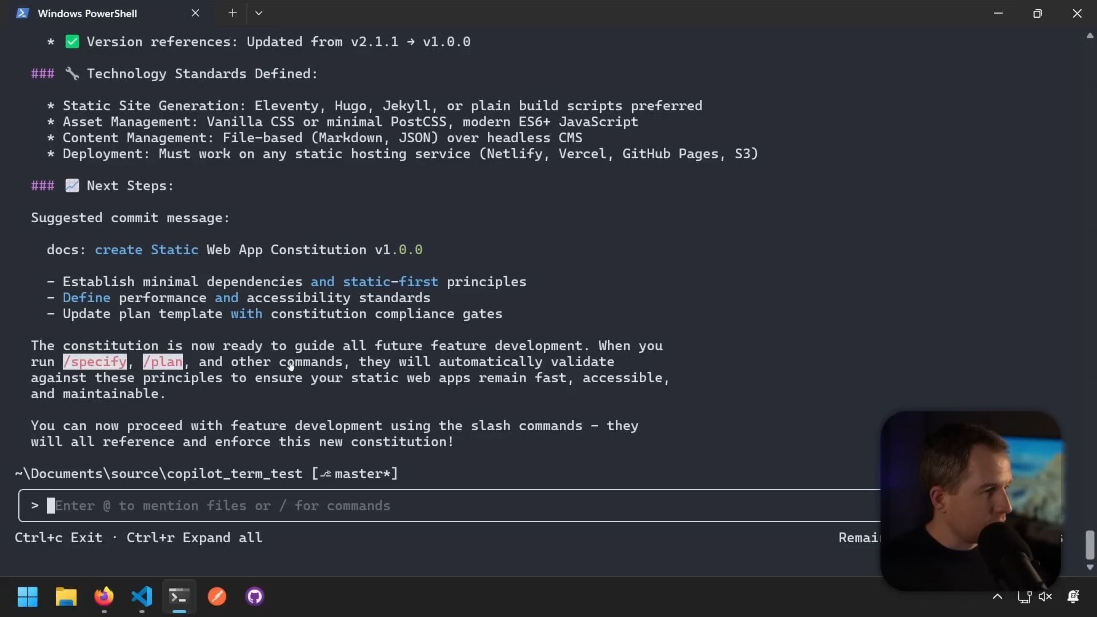Click the highlighted /plan command text
The height and width of the screenshot is (617, 1097).
coord(163,362)
